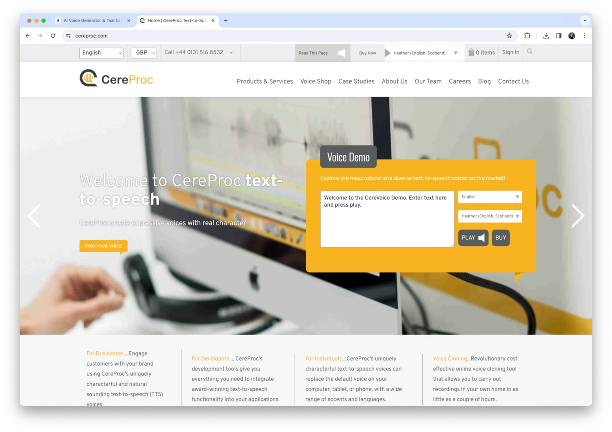
Task: Click the CereProc logo
Action: (x=117, y=78)
